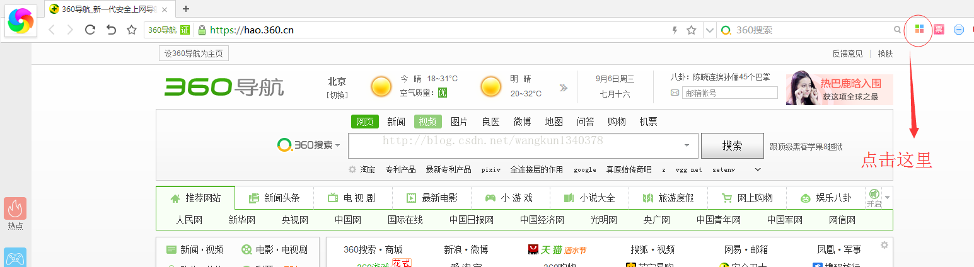Click the 360导航 green logo
The width and height of the screenshot is (974, 267).
[x=224, y=87]
